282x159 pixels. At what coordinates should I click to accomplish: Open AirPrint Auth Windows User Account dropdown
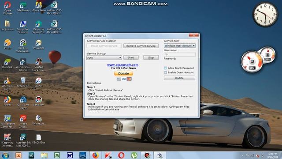pos(179,46)
